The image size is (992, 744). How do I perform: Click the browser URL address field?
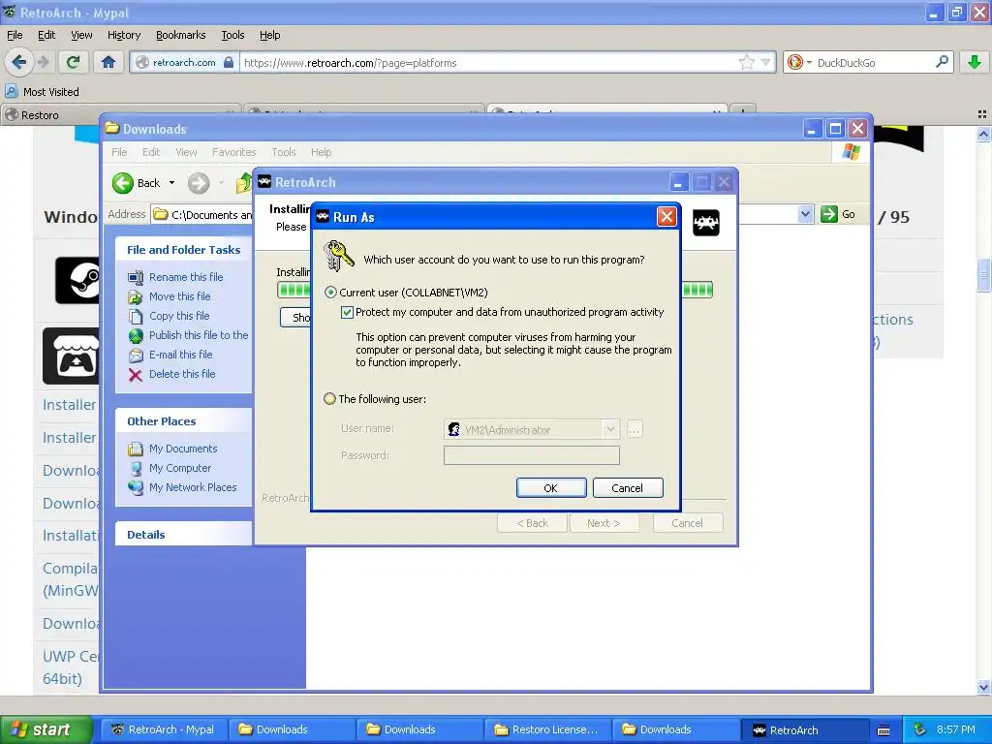(x=487, y=62)
